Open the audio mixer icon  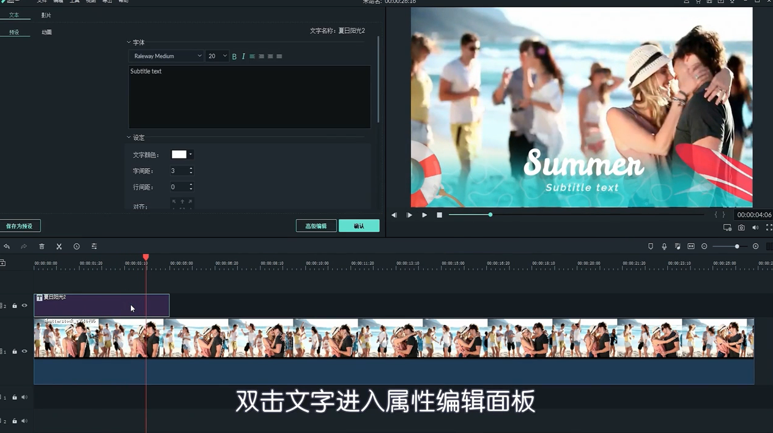678,246
